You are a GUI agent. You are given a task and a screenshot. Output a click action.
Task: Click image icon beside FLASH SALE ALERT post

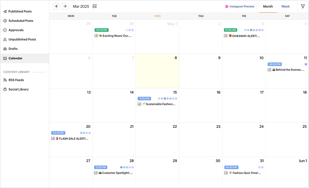tap(53, 139)
